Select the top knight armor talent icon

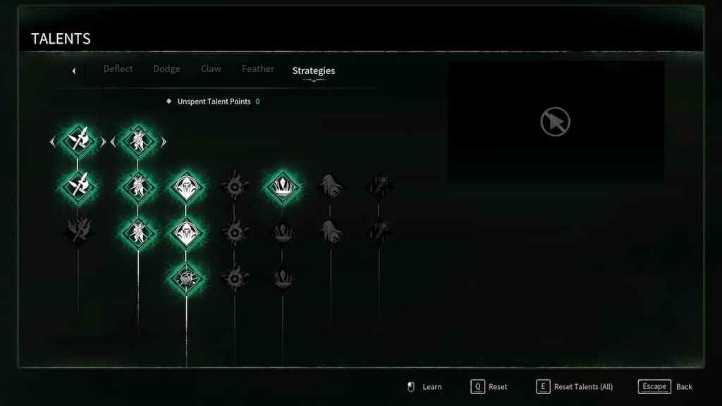click(x=138, y=141)
